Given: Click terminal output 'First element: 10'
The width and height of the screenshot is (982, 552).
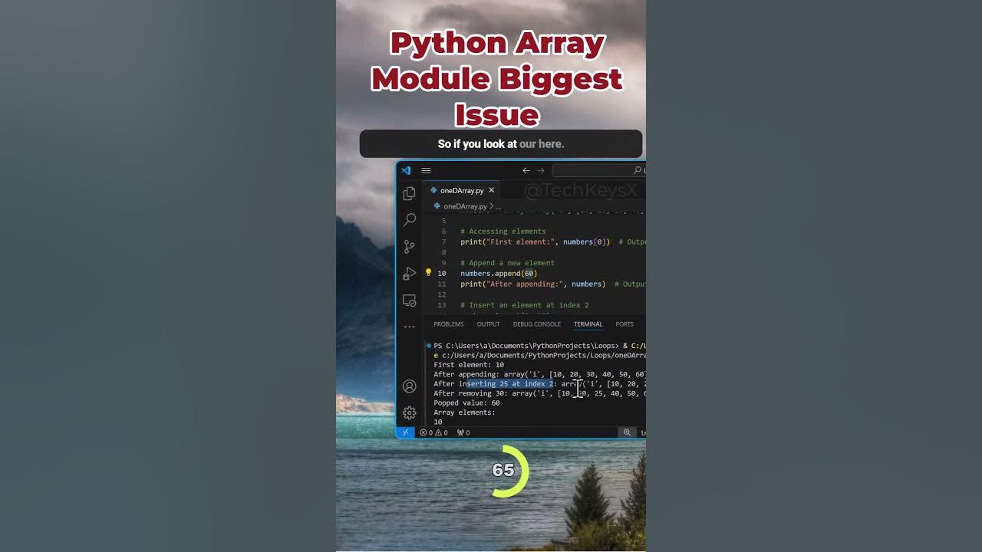Looking at the screenshot, I should point(469,365).
